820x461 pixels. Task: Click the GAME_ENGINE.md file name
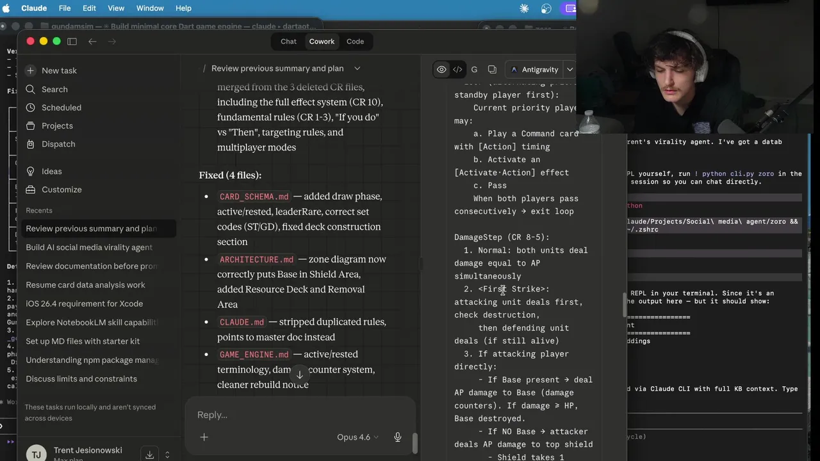254,355
